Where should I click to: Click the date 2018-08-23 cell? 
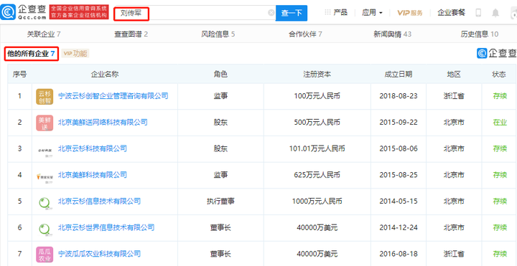tap(399, 96)
